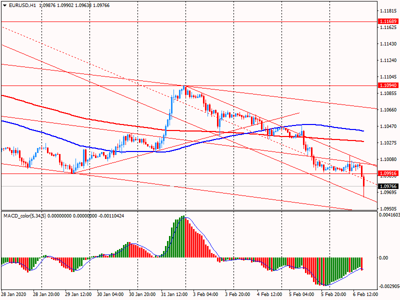
Task: Click the black current price tag 1.09766
Action: (x=388, y=186)
